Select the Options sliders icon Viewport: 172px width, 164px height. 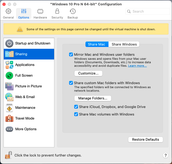click(24, 11)
